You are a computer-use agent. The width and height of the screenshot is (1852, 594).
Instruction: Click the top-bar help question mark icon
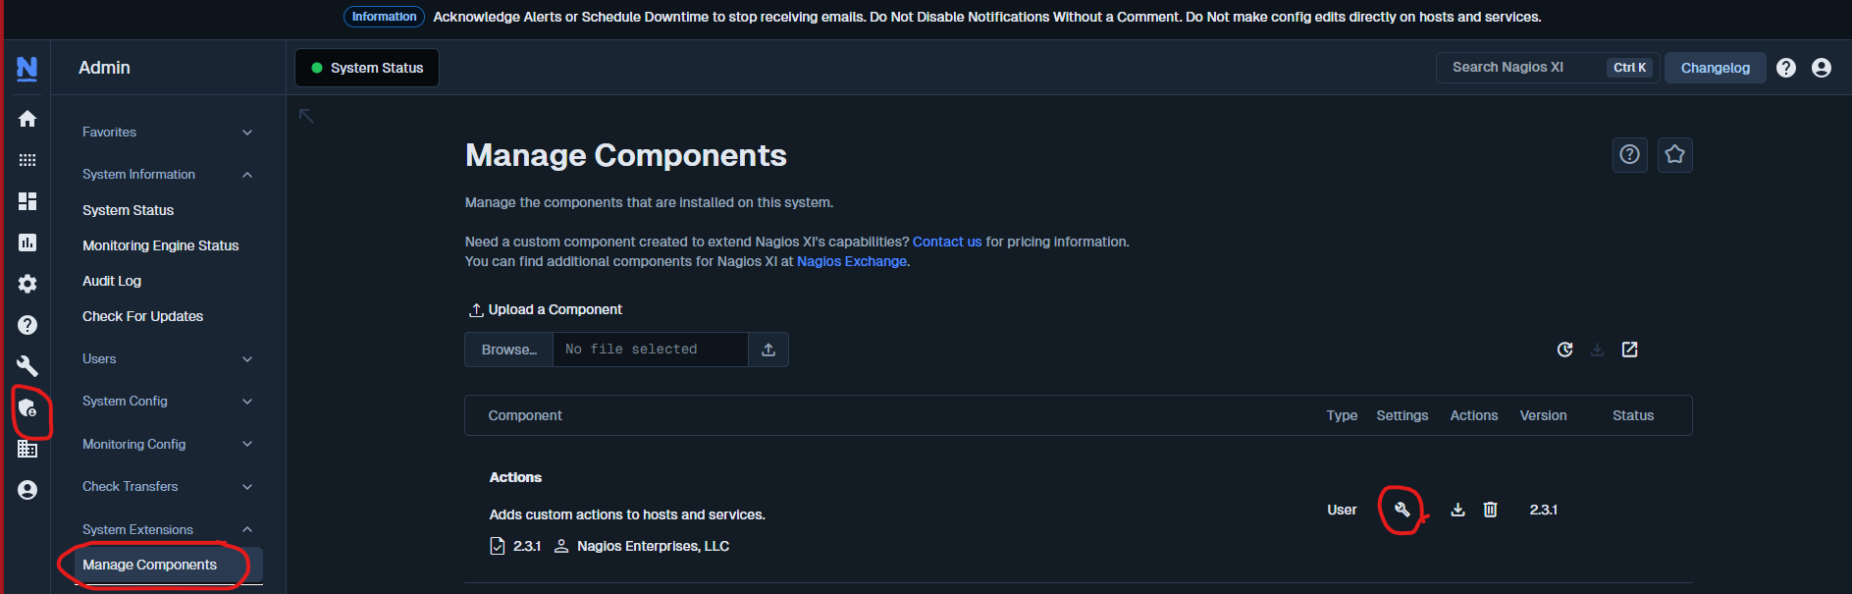point(1786,68)
